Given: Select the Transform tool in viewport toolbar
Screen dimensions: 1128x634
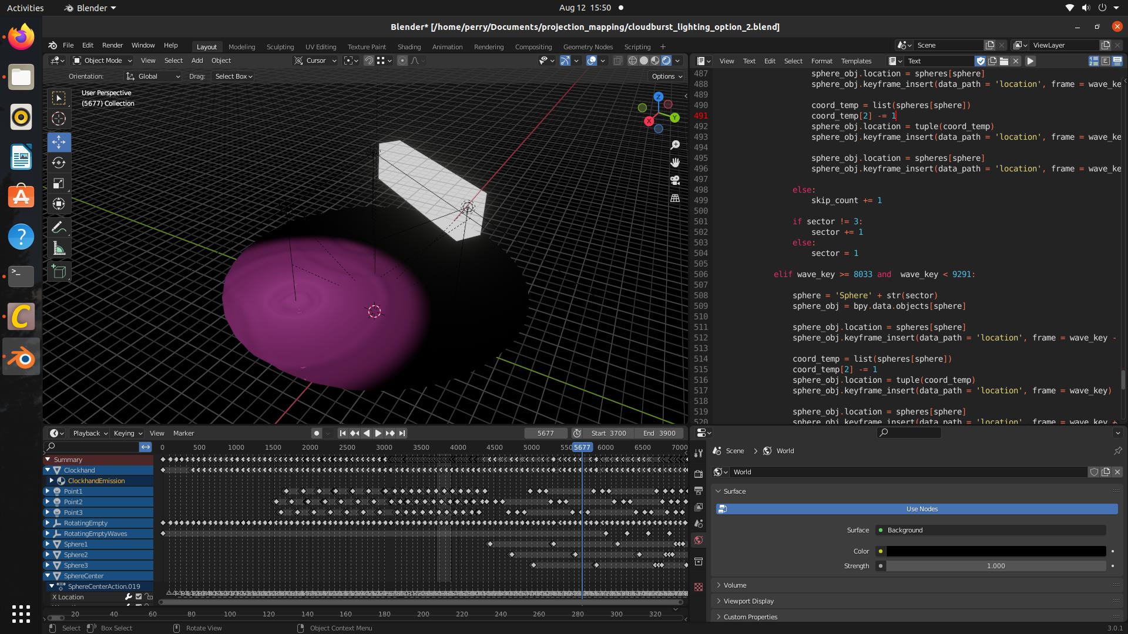Looking at the screenshot, I should pos(59,204).
